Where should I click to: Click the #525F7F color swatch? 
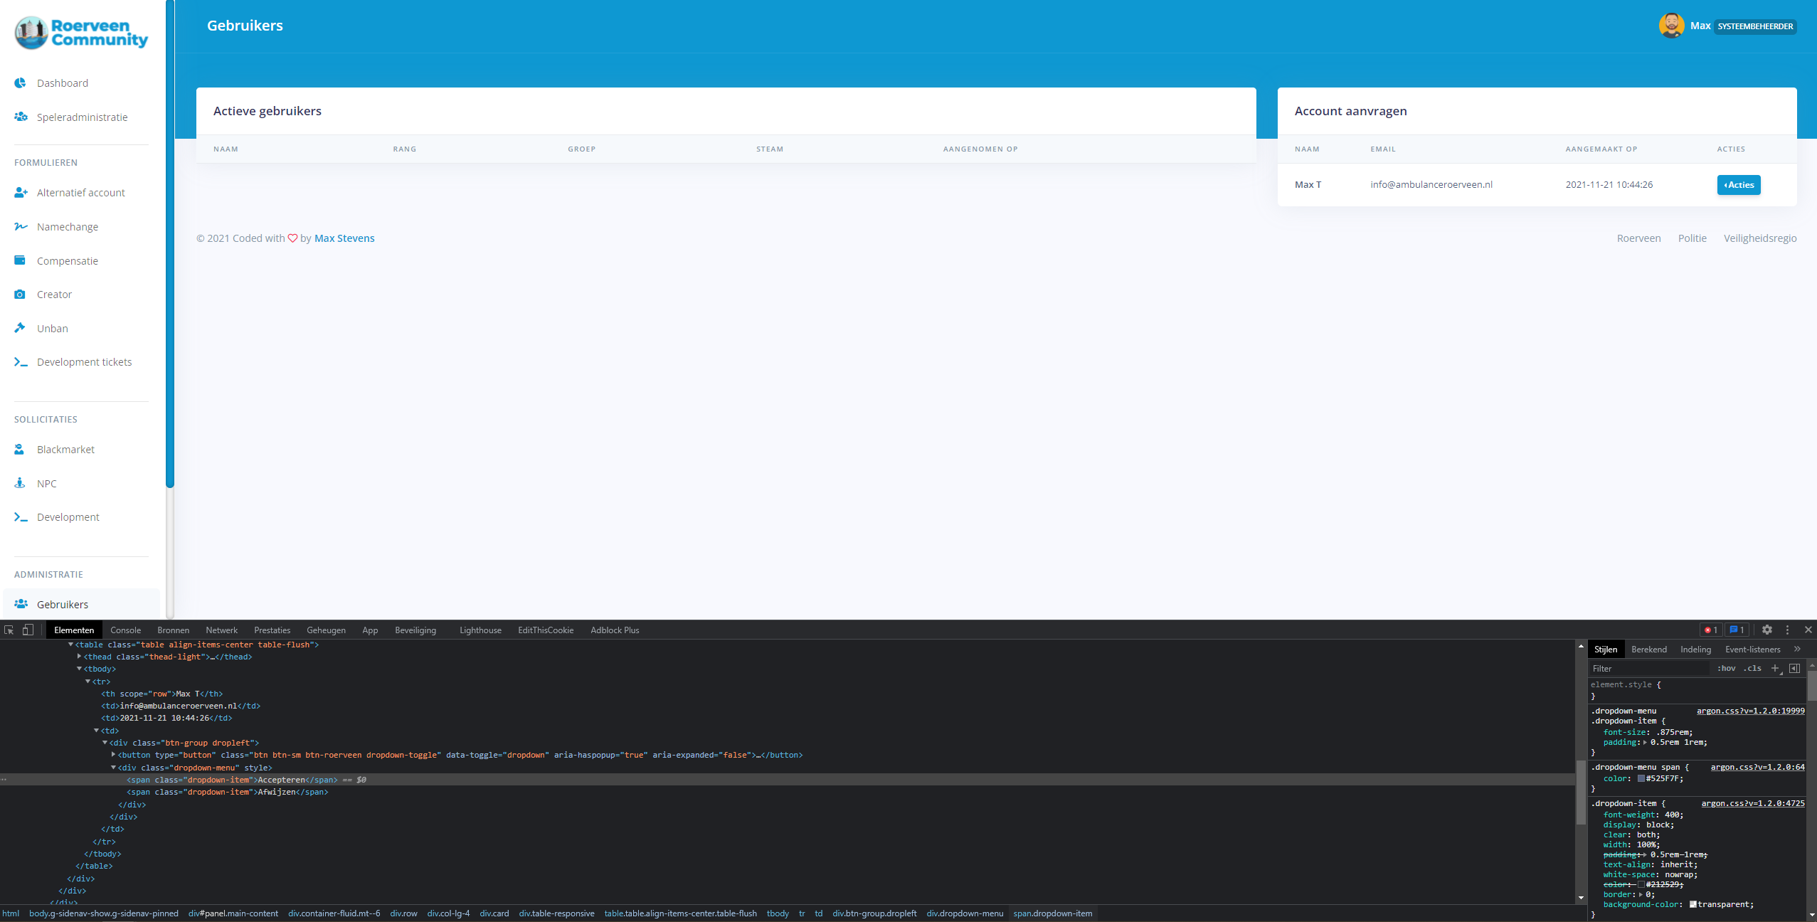tap(1641, 778)
